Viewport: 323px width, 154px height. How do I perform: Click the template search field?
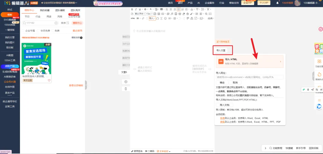coord(40,23)
